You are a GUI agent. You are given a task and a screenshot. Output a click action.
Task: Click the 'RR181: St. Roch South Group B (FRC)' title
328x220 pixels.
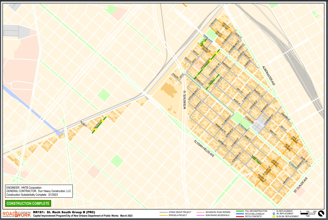(64, 212)
